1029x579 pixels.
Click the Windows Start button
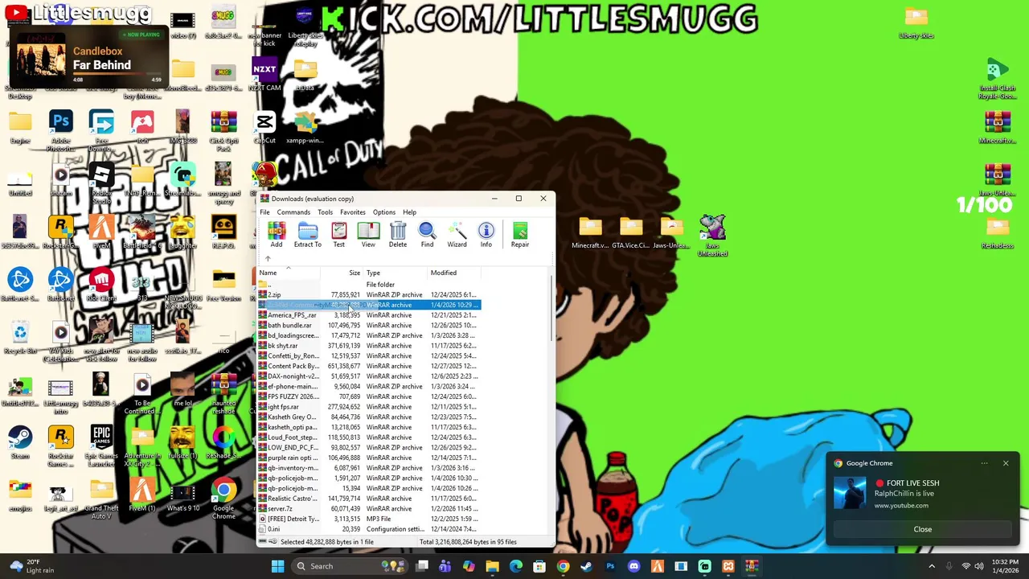[x=277, y=566]
